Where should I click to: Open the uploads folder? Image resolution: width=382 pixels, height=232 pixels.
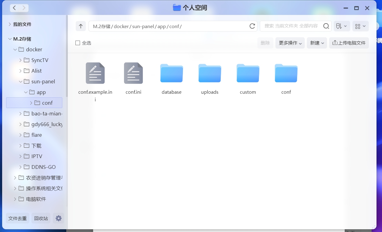pos(210,73)
